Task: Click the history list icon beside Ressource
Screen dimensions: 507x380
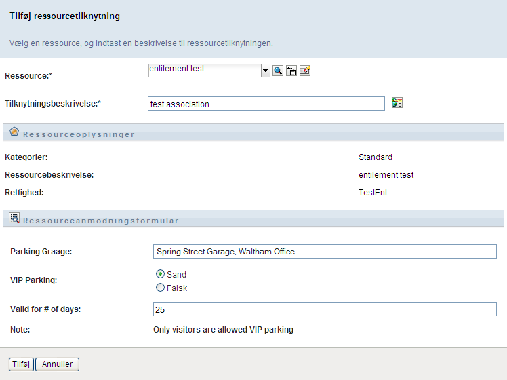Action: click(291, 71)
